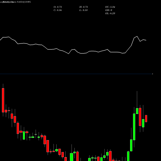Viewport: 161px width, 161px height.
Task: Select the 'C: 3.56' close value
Action: pyautogui.click(x=58, y=10)
